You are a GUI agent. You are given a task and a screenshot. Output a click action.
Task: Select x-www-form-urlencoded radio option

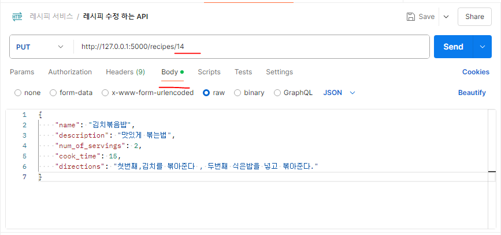tap(105, 93)
